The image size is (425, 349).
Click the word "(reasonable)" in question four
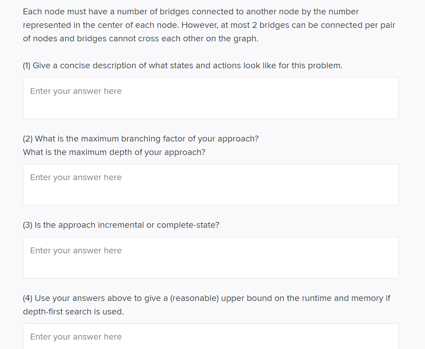[194, 298]
